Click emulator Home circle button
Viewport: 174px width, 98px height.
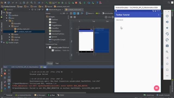(x=167, y=64)
